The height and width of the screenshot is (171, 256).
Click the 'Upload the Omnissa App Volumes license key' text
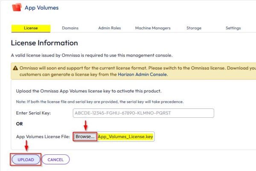pyautogui.click(x=89, y=91)
